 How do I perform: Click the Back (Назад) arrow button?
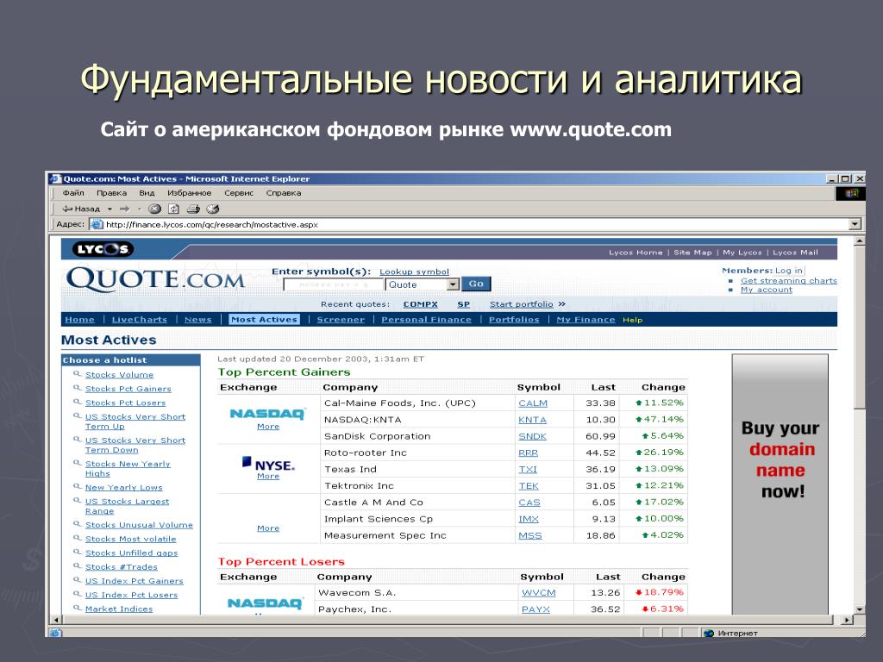[80, 209]
